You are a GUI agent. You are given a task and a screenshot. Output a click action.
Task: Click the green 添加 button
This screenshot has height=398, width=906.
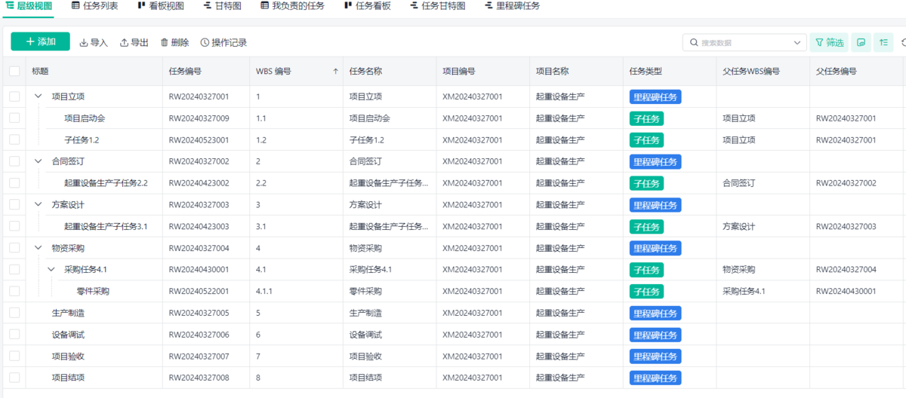coord(40,42)
